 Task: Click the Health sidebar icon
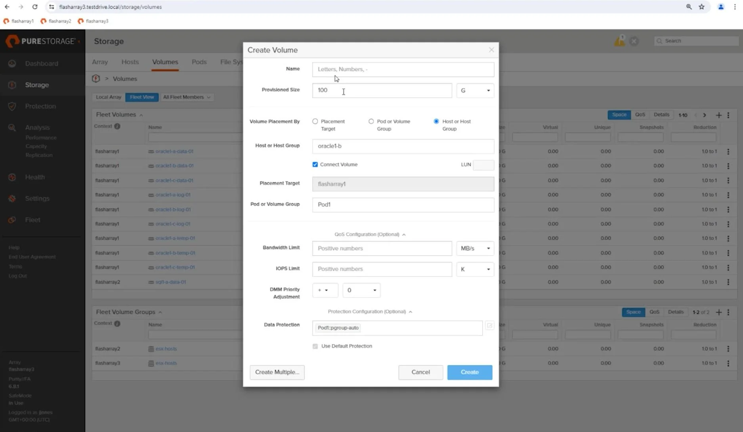point(12,177)
